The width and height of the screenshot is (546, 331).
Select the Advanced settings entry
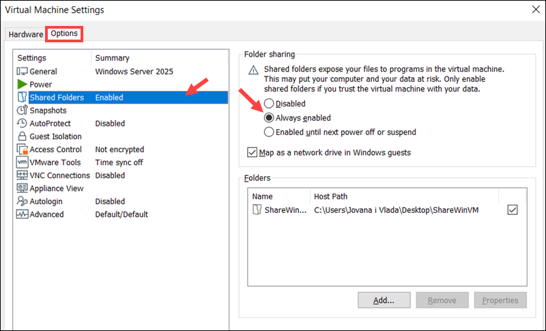[x=46, y=214]
